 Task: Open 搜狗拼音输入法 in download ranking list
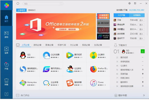point(127,70)
